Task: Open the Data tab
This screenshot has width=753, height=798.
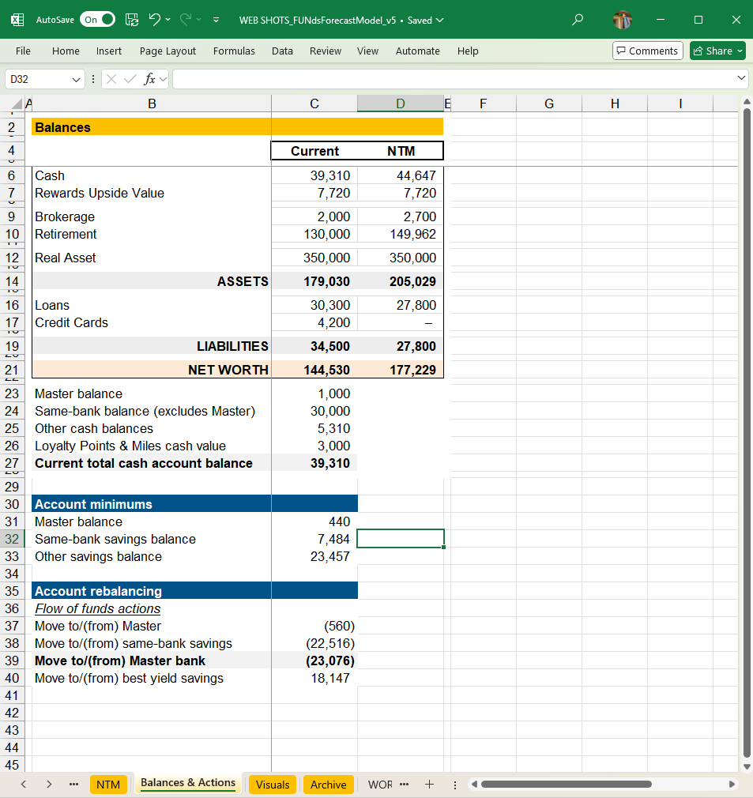Action: [282, 51]
